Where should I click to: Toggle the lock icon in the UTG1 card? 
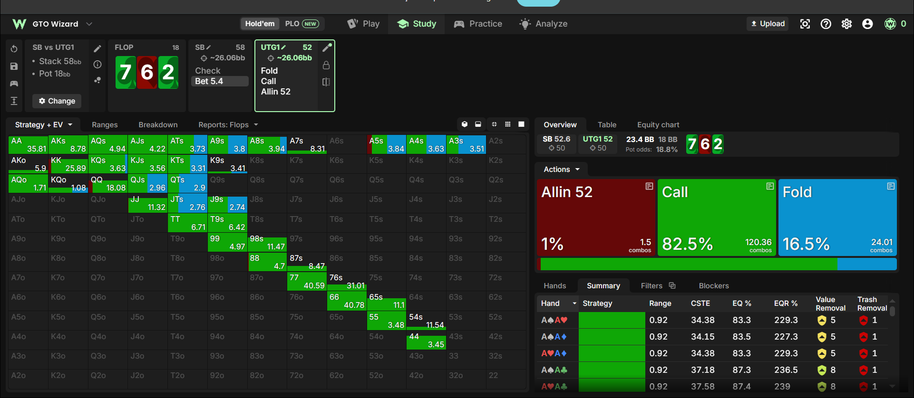click(326, 65)
